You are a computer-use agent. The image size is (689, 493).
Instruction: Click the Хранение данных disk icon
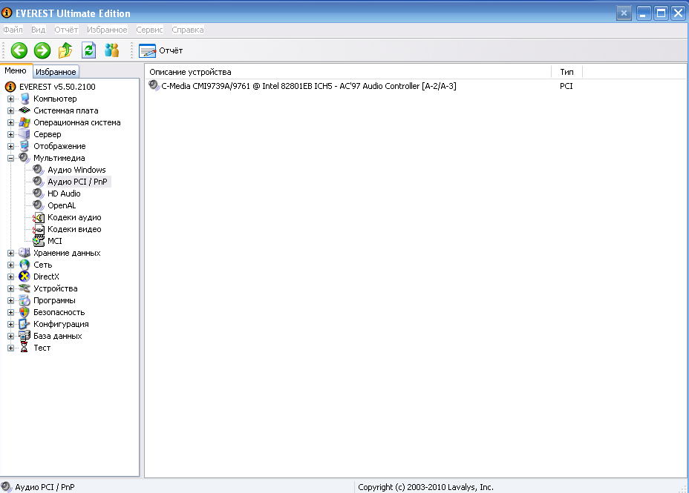(x=25, y=253)
